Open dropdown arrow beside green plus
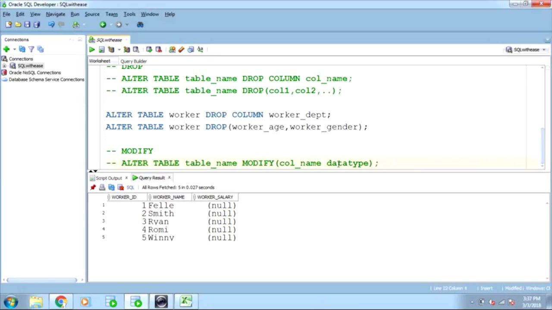This screenshot has height=310, width=552. [x=14, y=50]
